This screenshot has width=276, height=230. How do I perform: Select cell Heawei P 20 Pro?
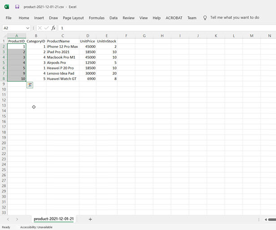coord(63,68)
